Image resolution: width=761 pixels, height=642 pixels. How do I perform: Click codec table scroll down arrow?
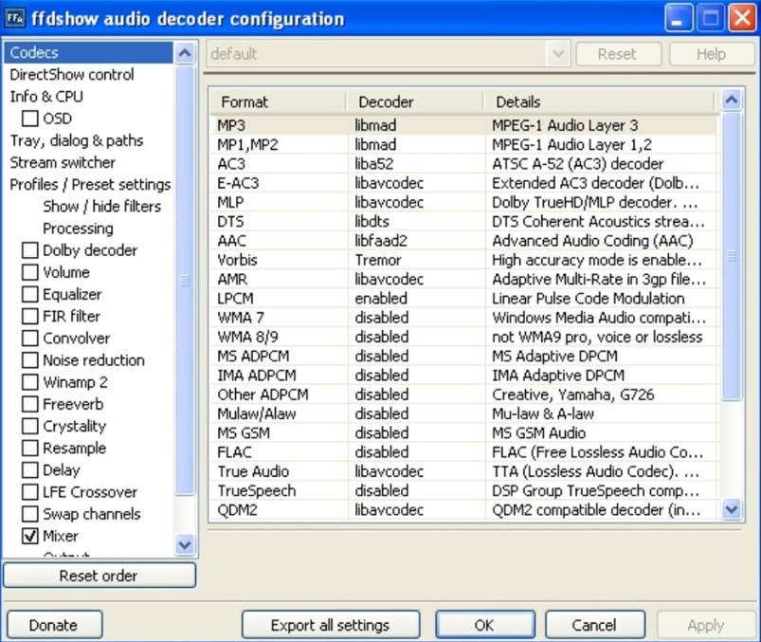click(x=731, y=509)
